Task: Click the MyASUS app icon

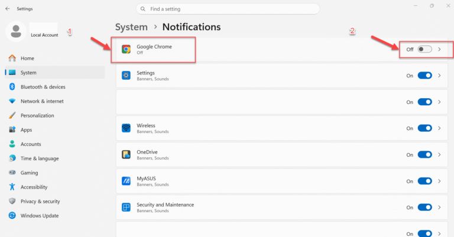Action: [127, 181]
